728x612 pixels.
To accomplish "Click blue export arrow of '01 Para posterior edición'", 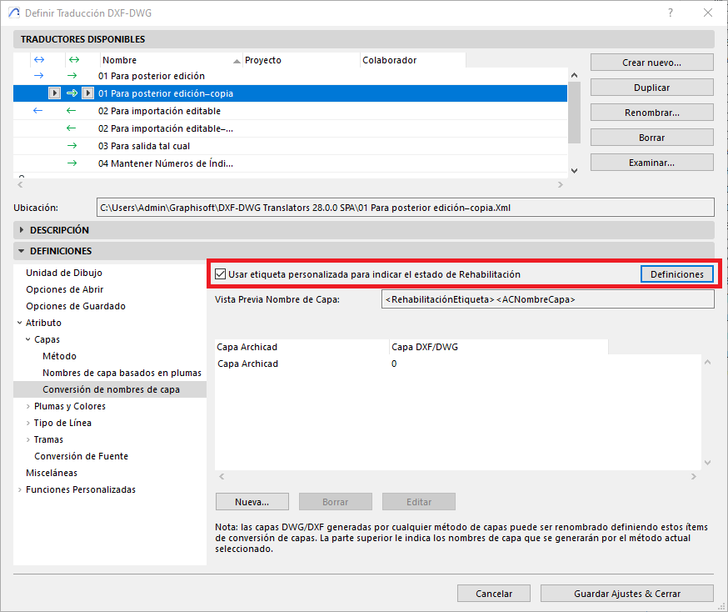I will pos(37,76).
